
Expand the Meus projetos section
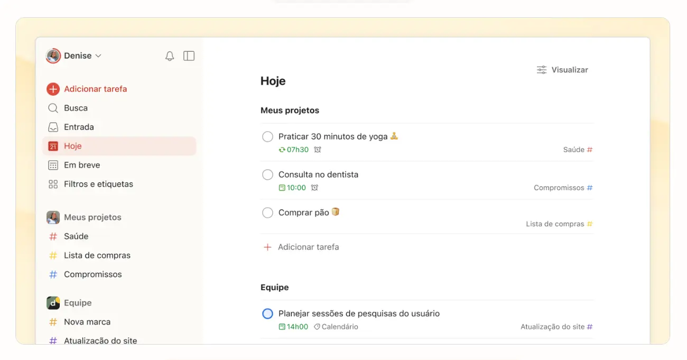click(92, 217)
